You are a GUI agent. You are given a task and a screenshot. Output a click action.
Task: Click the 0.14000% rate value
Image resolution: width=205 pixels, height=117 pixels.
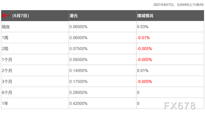pyautogui.click(x=78, y=70)
